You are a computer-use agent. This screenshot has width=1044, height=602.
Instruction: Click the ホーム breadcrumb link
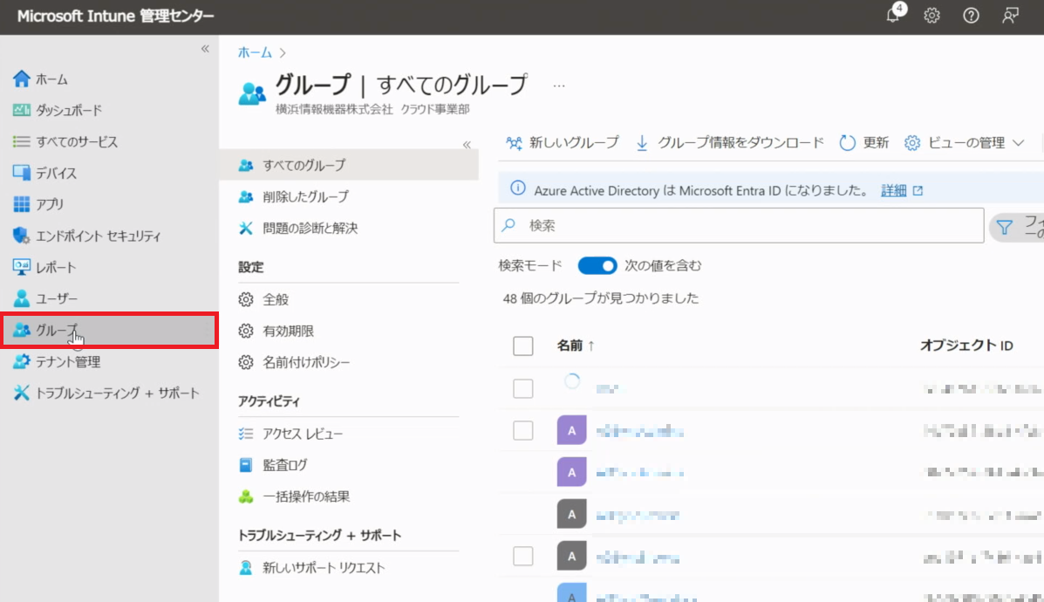tap(255, 52)
